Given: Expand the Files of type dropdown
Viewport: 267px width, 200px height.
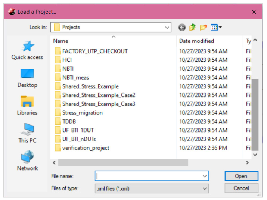Looking at the screenshot, I should 205,188.
